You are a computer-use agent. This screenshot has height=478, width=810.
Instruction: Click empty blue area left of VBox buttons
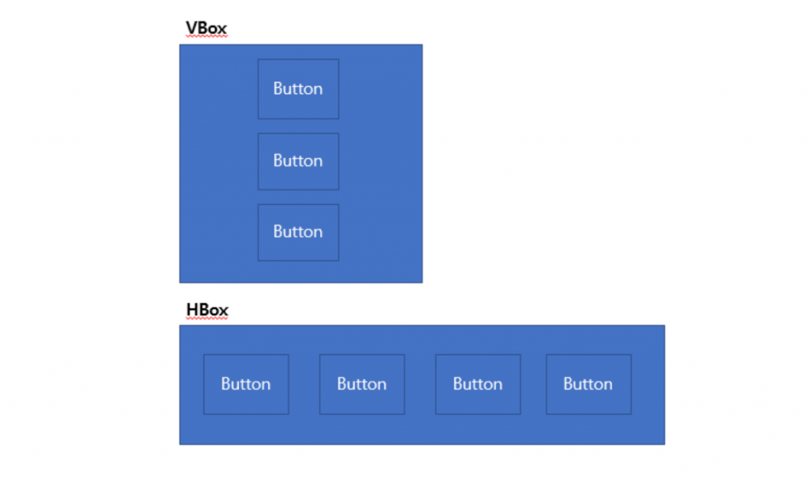coord(218,163)
